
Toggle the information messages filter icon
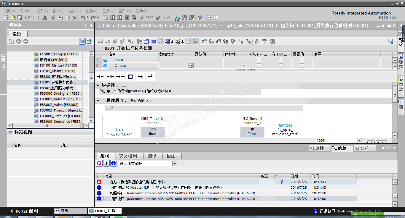click(x=114, y=163)
